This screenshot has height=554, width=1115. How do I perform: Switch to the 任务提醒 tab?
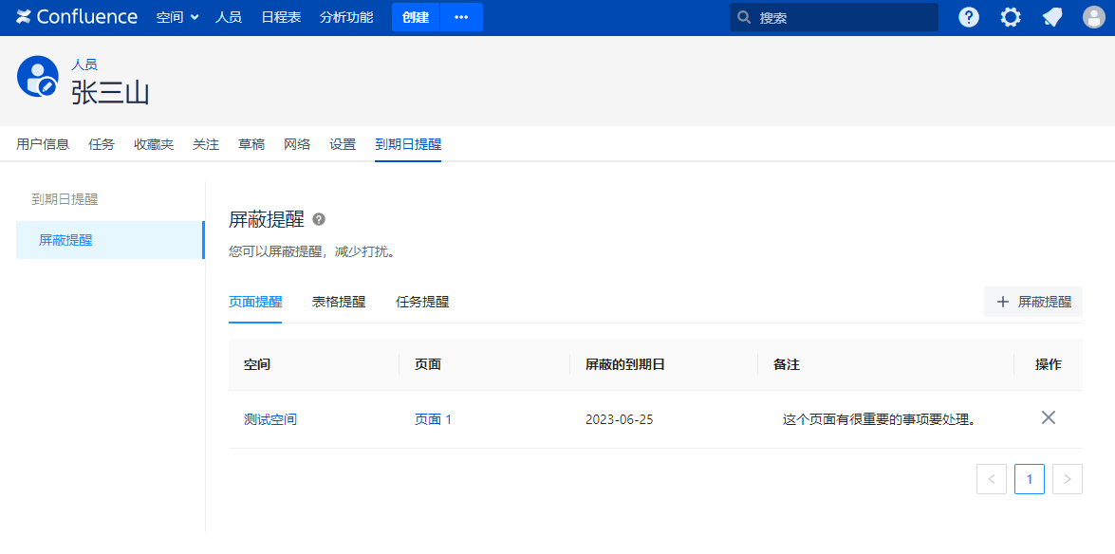click(422, 302)
